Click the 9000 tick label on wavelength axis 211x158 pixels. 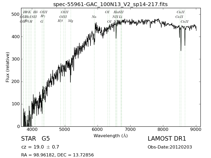click(196, 130)
